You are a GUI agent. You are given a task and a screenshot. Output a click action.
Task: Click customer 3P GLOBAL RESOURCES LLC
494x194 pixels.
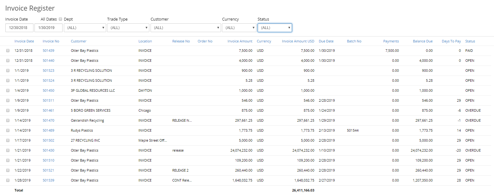(93, 90)
